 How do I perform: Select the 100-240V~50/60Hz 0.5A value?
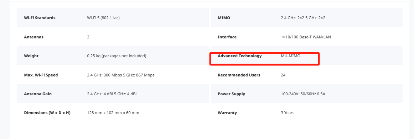point(303,94)
